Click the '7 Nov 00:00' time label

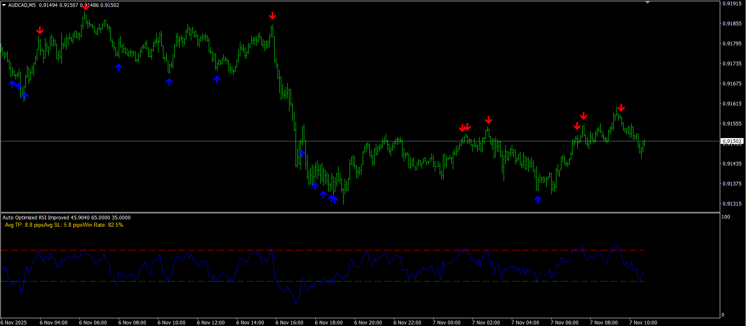447,323
